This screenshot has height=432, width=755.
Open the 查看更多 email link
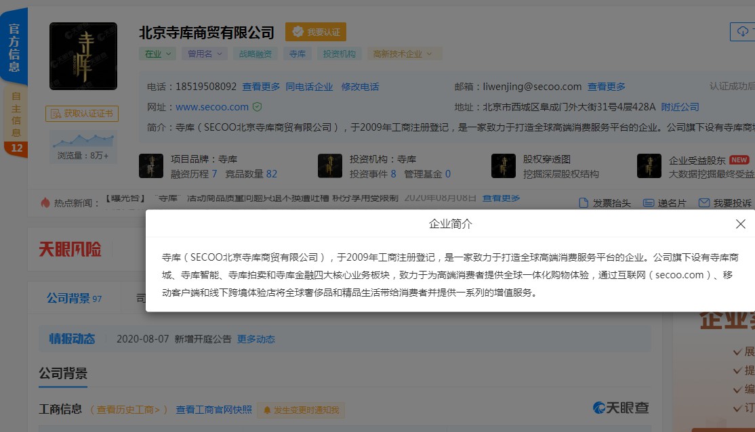(606, 87)
